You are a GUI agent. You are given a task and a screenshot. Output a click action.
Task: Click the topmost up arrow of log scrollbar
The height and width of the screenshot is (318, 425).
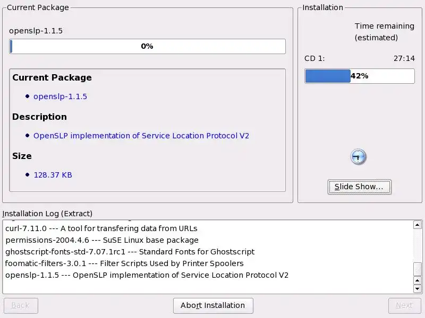click(x=418, y=225)
